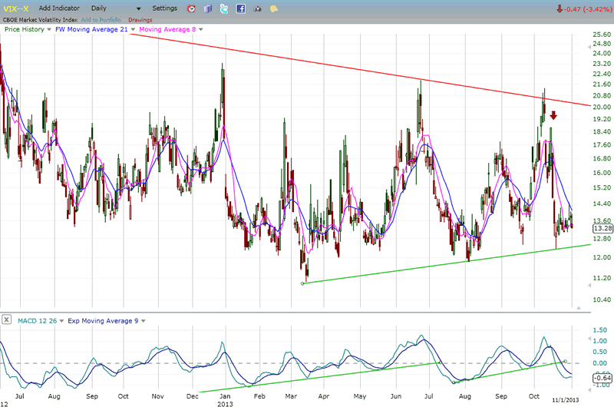Click the VIX--X ticker symbol field
Image resolution: width=614 pixels, height=407 pixels.
(17, 8)
